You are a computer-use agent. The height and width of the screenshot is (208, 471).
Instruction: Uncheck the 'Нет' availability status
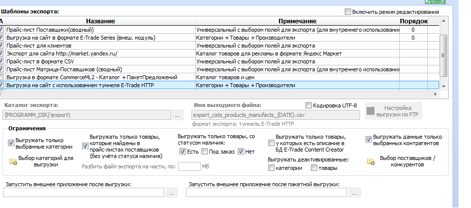point(241,152)
